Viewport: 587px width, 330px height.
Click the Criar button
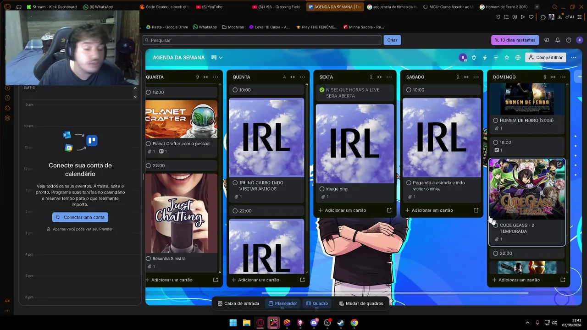click(392, 40)
